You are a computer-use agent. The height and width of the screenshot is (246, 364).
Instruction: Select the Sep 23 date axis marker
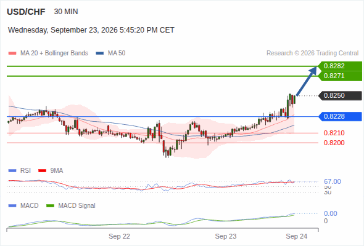click(226, 236)
